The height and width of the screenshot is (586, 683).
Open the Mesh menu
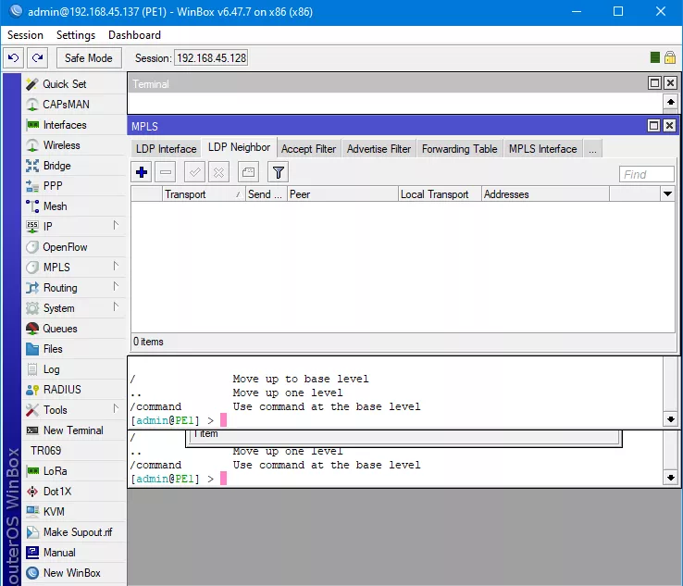(x=73, y=206)
